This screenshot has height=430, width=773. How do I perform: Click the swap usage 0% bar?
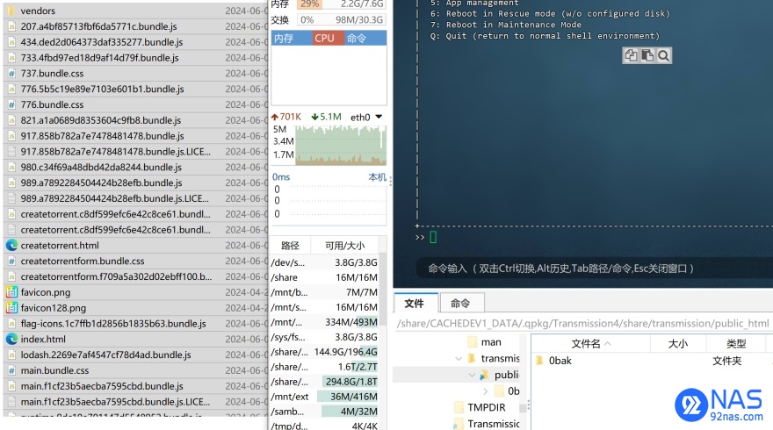point(341,19)
